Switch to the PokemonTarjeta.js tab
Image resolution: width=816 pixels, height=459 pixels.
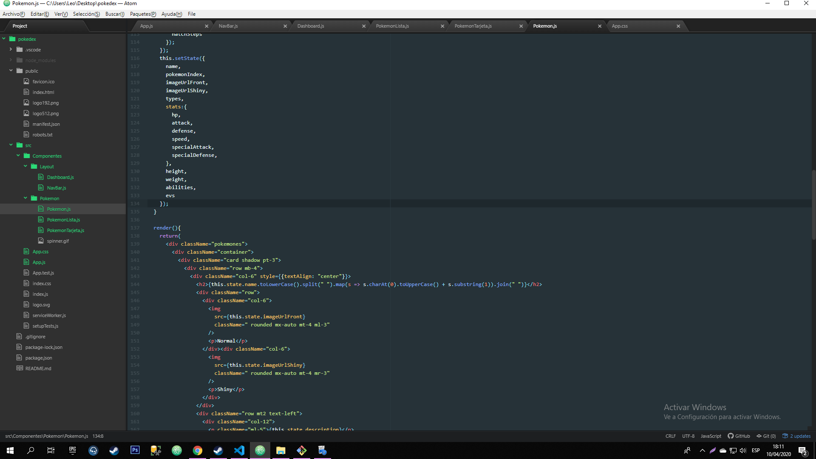[473, 26]
